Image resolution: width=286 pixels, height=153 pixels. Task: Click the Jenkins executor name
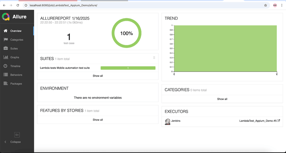pos(176,121)
